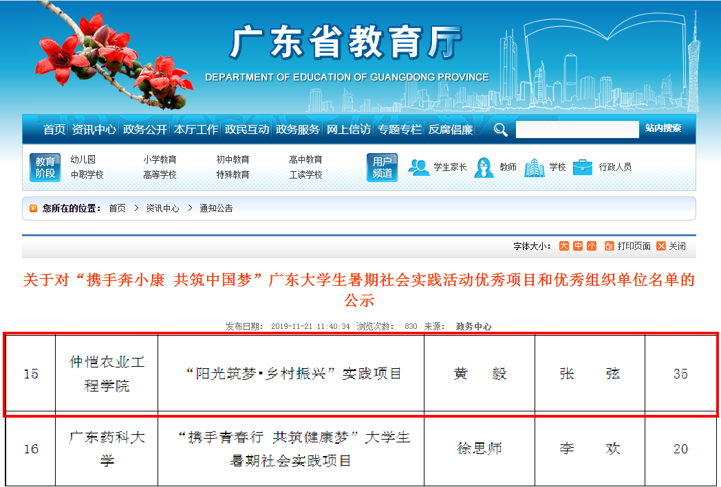Focus the site search text field
Viewport: 721px width, 487px height.
coord(577,129)
